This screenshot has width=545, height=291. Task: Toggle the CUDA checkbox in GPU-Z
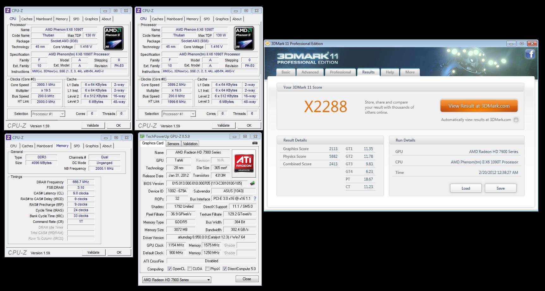tap(189, 269)
